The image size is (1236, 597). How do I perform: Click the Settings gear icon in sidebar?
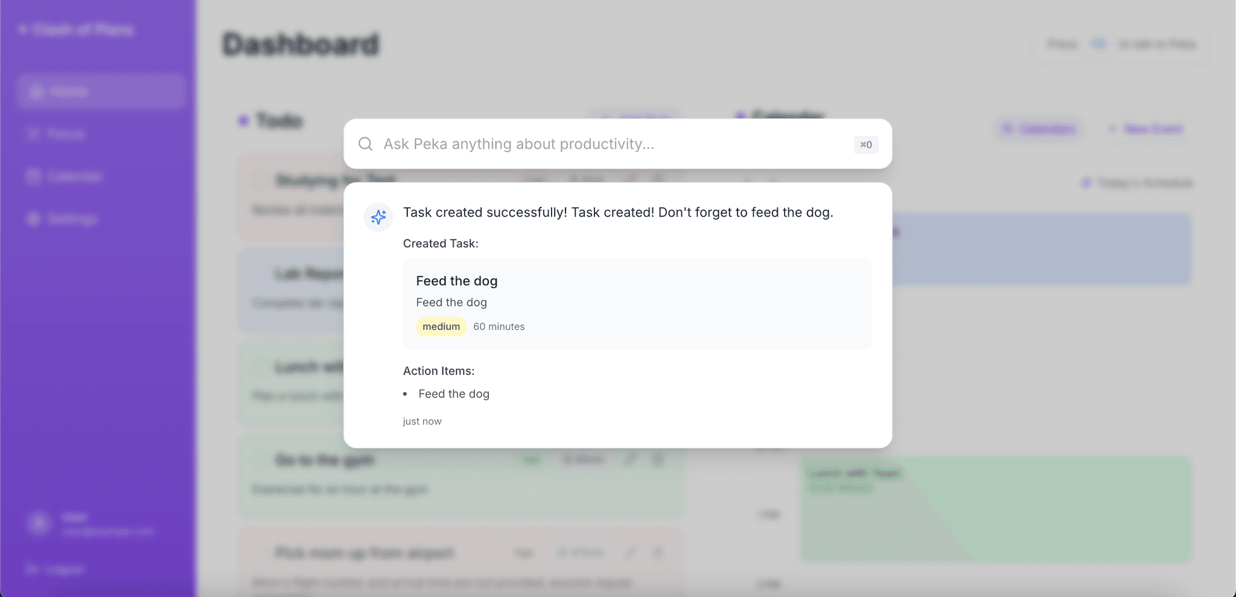pyautogui.click(x=34, y=218)
